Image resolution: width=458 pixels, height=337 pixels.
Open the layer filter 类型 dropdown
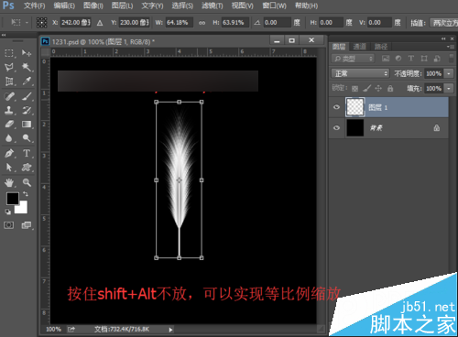point(353,59)
